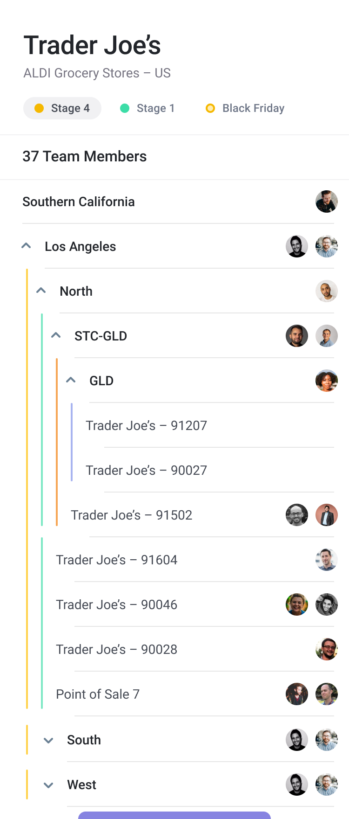Collapse the Los Angeles group
Viewport: 349px width, 819px height.
27,246
